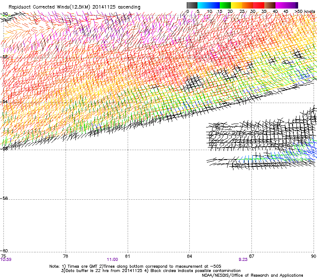Click the '75' longitude axis label
Screen dimensions: 317x278
3,256
